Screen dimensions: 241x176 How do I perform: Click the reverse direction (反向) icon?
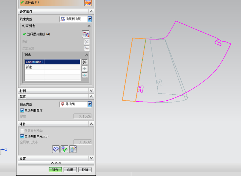pos(87,42)
